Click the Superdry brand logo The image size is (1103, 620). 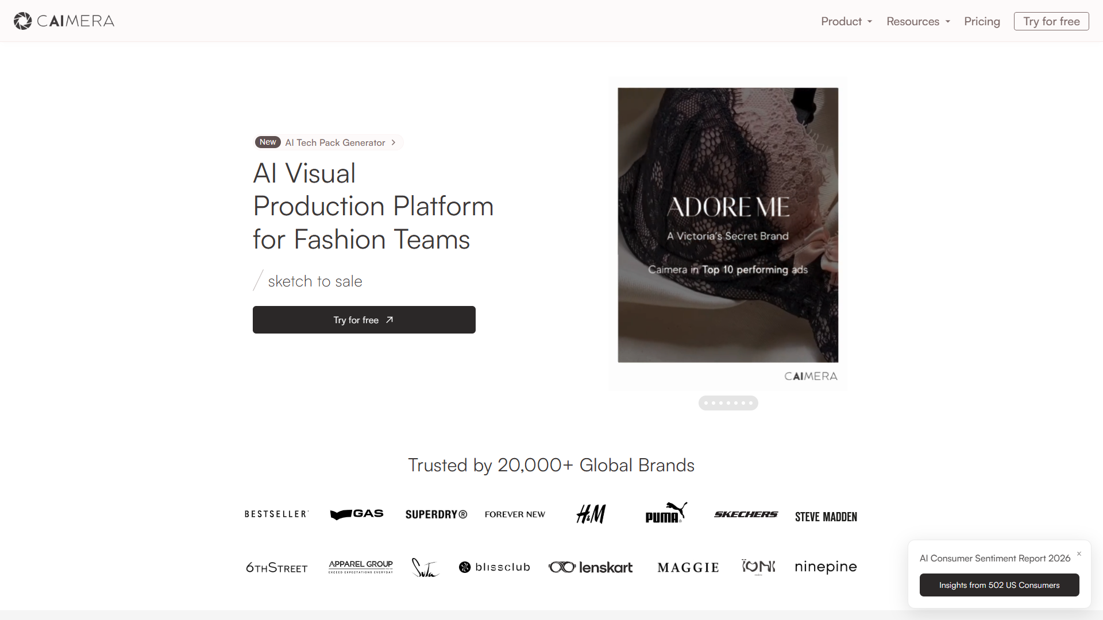(436, 514)
